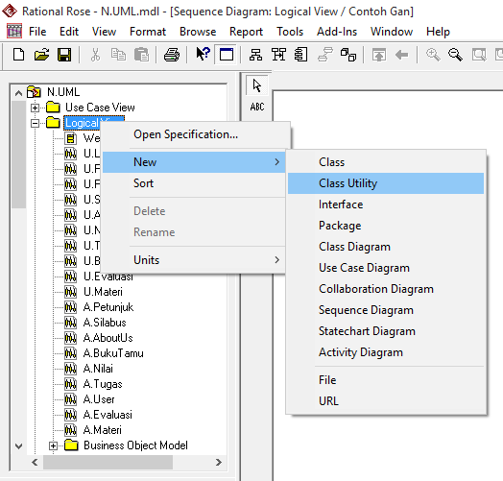
Task: Click the Cut scissors icon
Action: pyautogui.click(x=95, y=55)
